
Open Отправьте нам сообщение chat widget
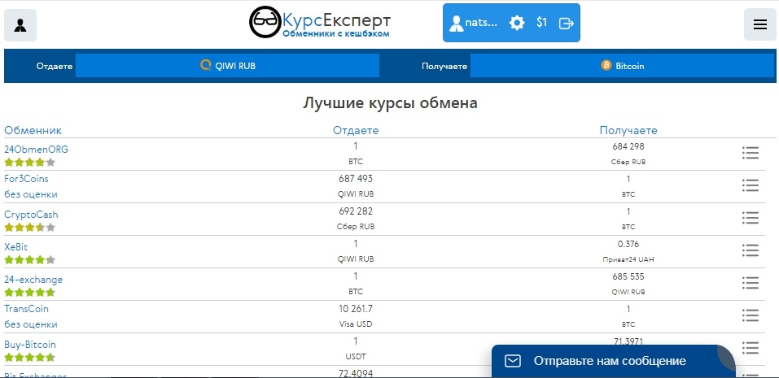pyautogui.click(x=613, y=361)
